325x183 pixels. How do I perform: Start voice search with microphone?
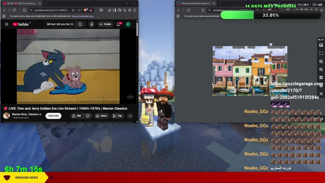(x=92, y=24)
